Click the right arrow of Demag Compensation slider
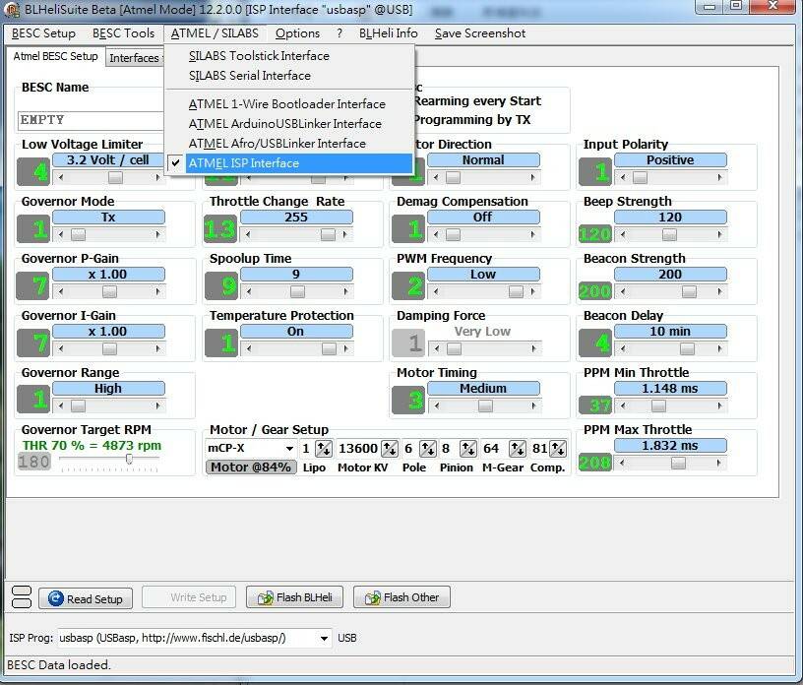The width and height of the screenshot is (803, 685). tap(533, 234)
